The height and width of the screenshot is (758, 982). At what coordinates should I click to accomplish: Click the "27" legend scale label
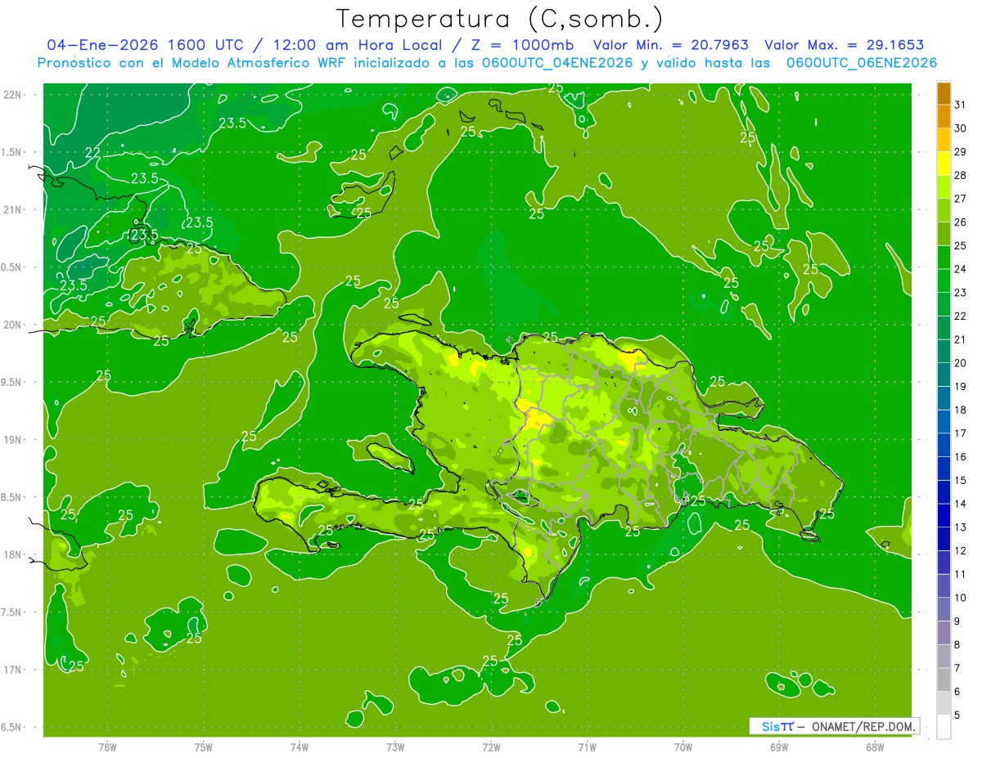pyautogui.click(x=961, y=199)
